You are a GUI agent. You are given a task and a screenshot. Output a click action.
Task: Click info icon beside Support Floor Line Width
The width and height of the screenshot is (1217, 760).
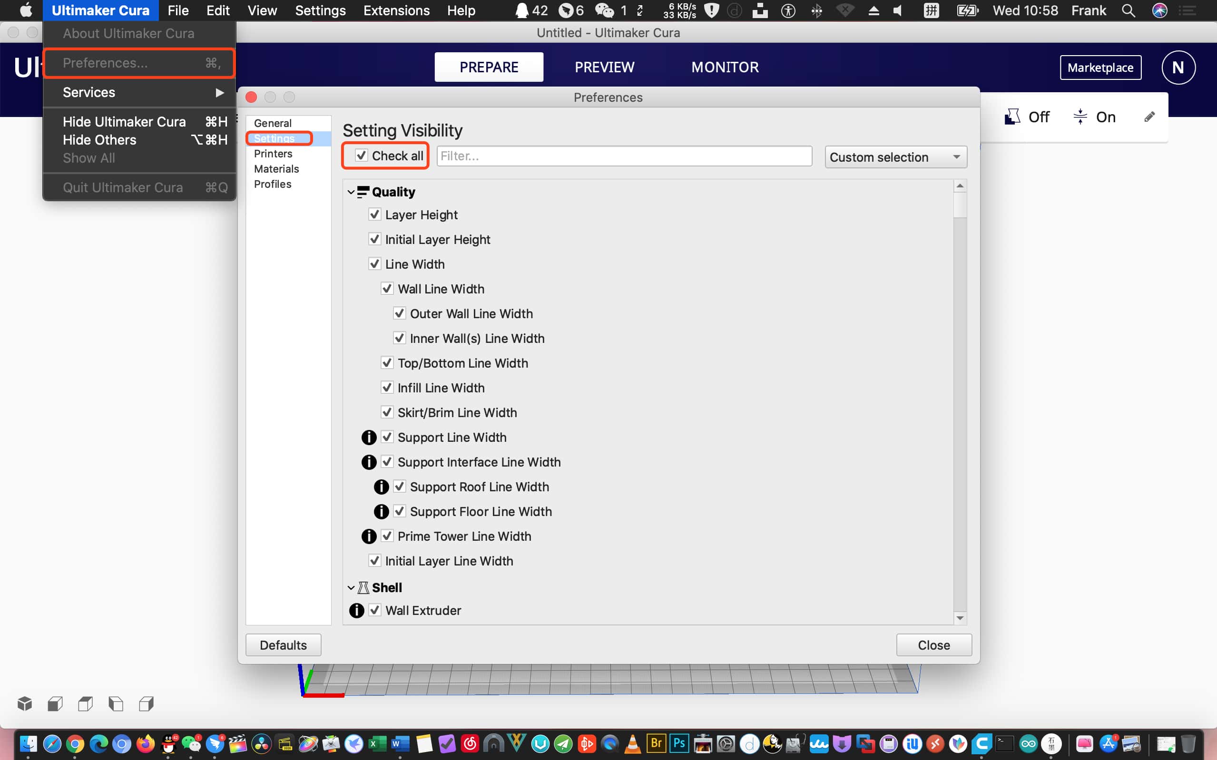click(382, 511)
